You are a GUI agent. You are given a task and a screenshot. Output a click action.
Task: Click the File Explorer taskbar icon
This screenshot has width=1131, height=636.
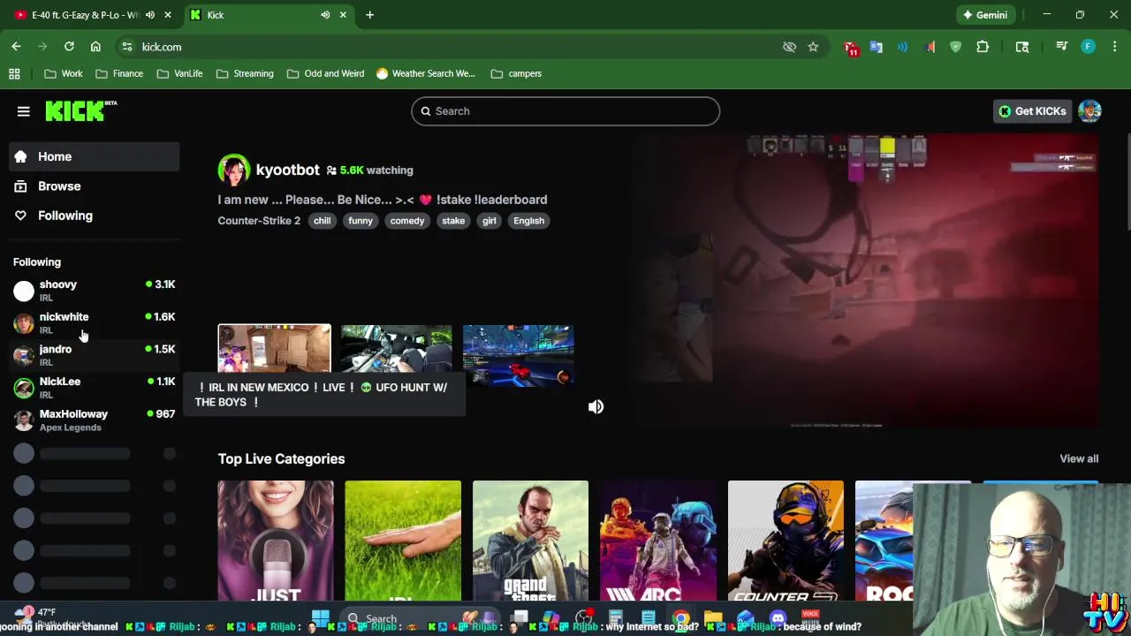[x=713, y=618]
